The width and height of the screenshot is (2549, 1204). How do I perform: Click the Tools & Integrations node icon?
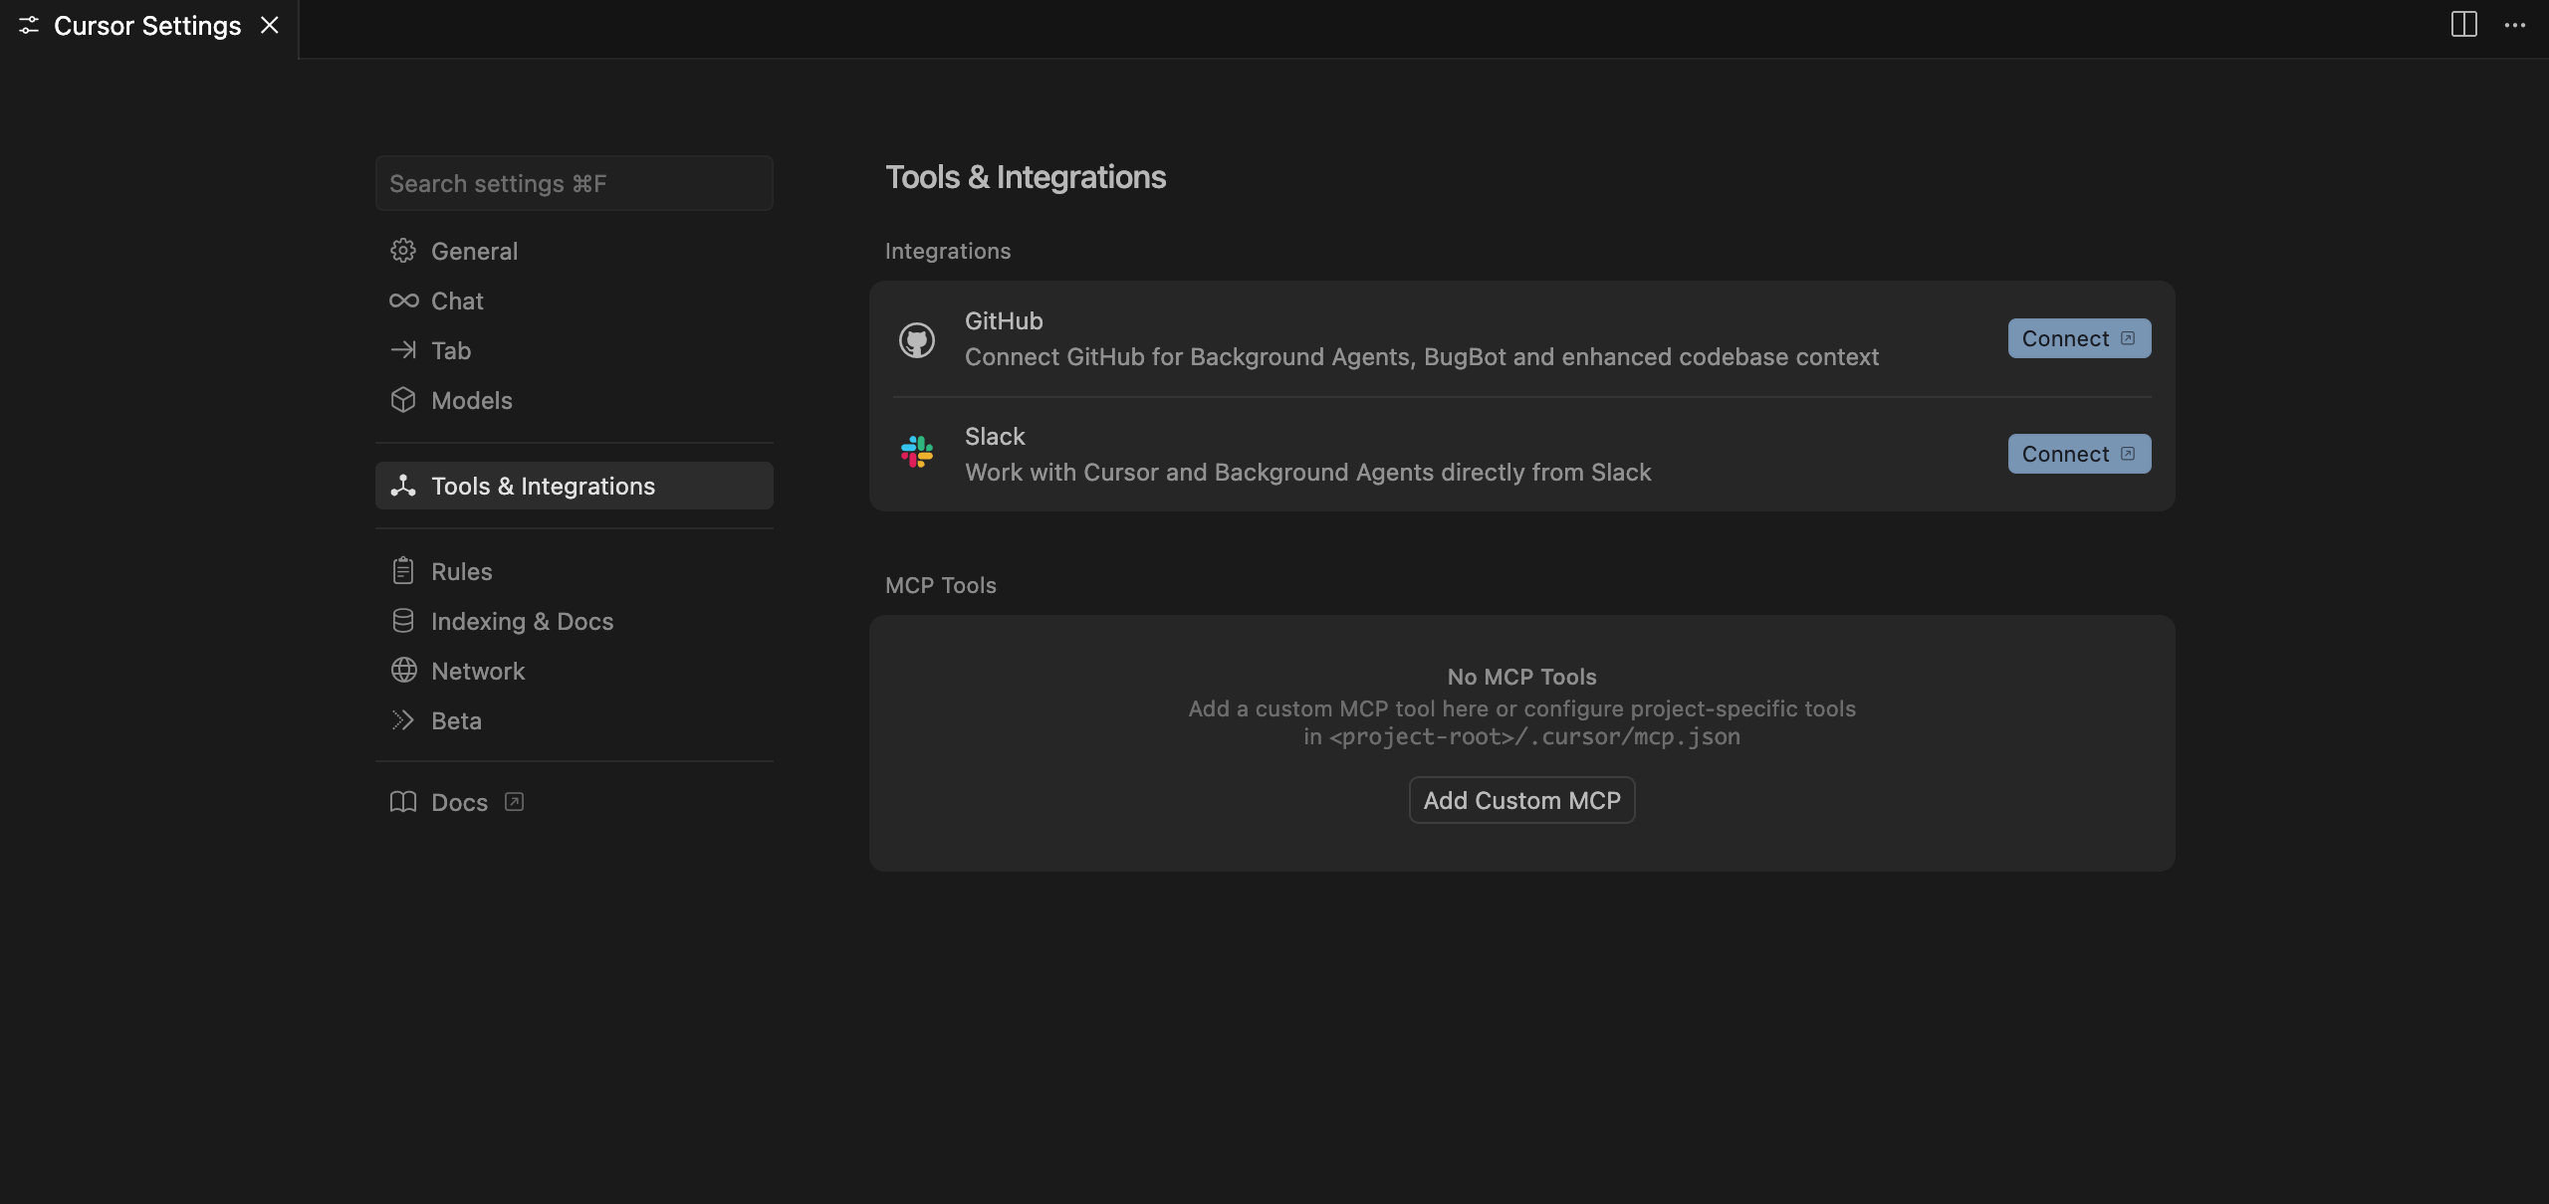(x=403, y=486)
